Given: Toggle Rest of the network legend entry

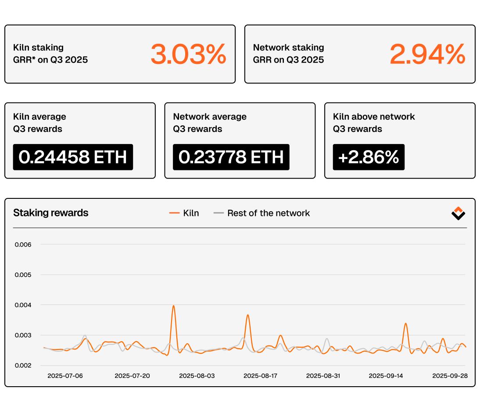Looking at the screenshot, I should point(268,213).
